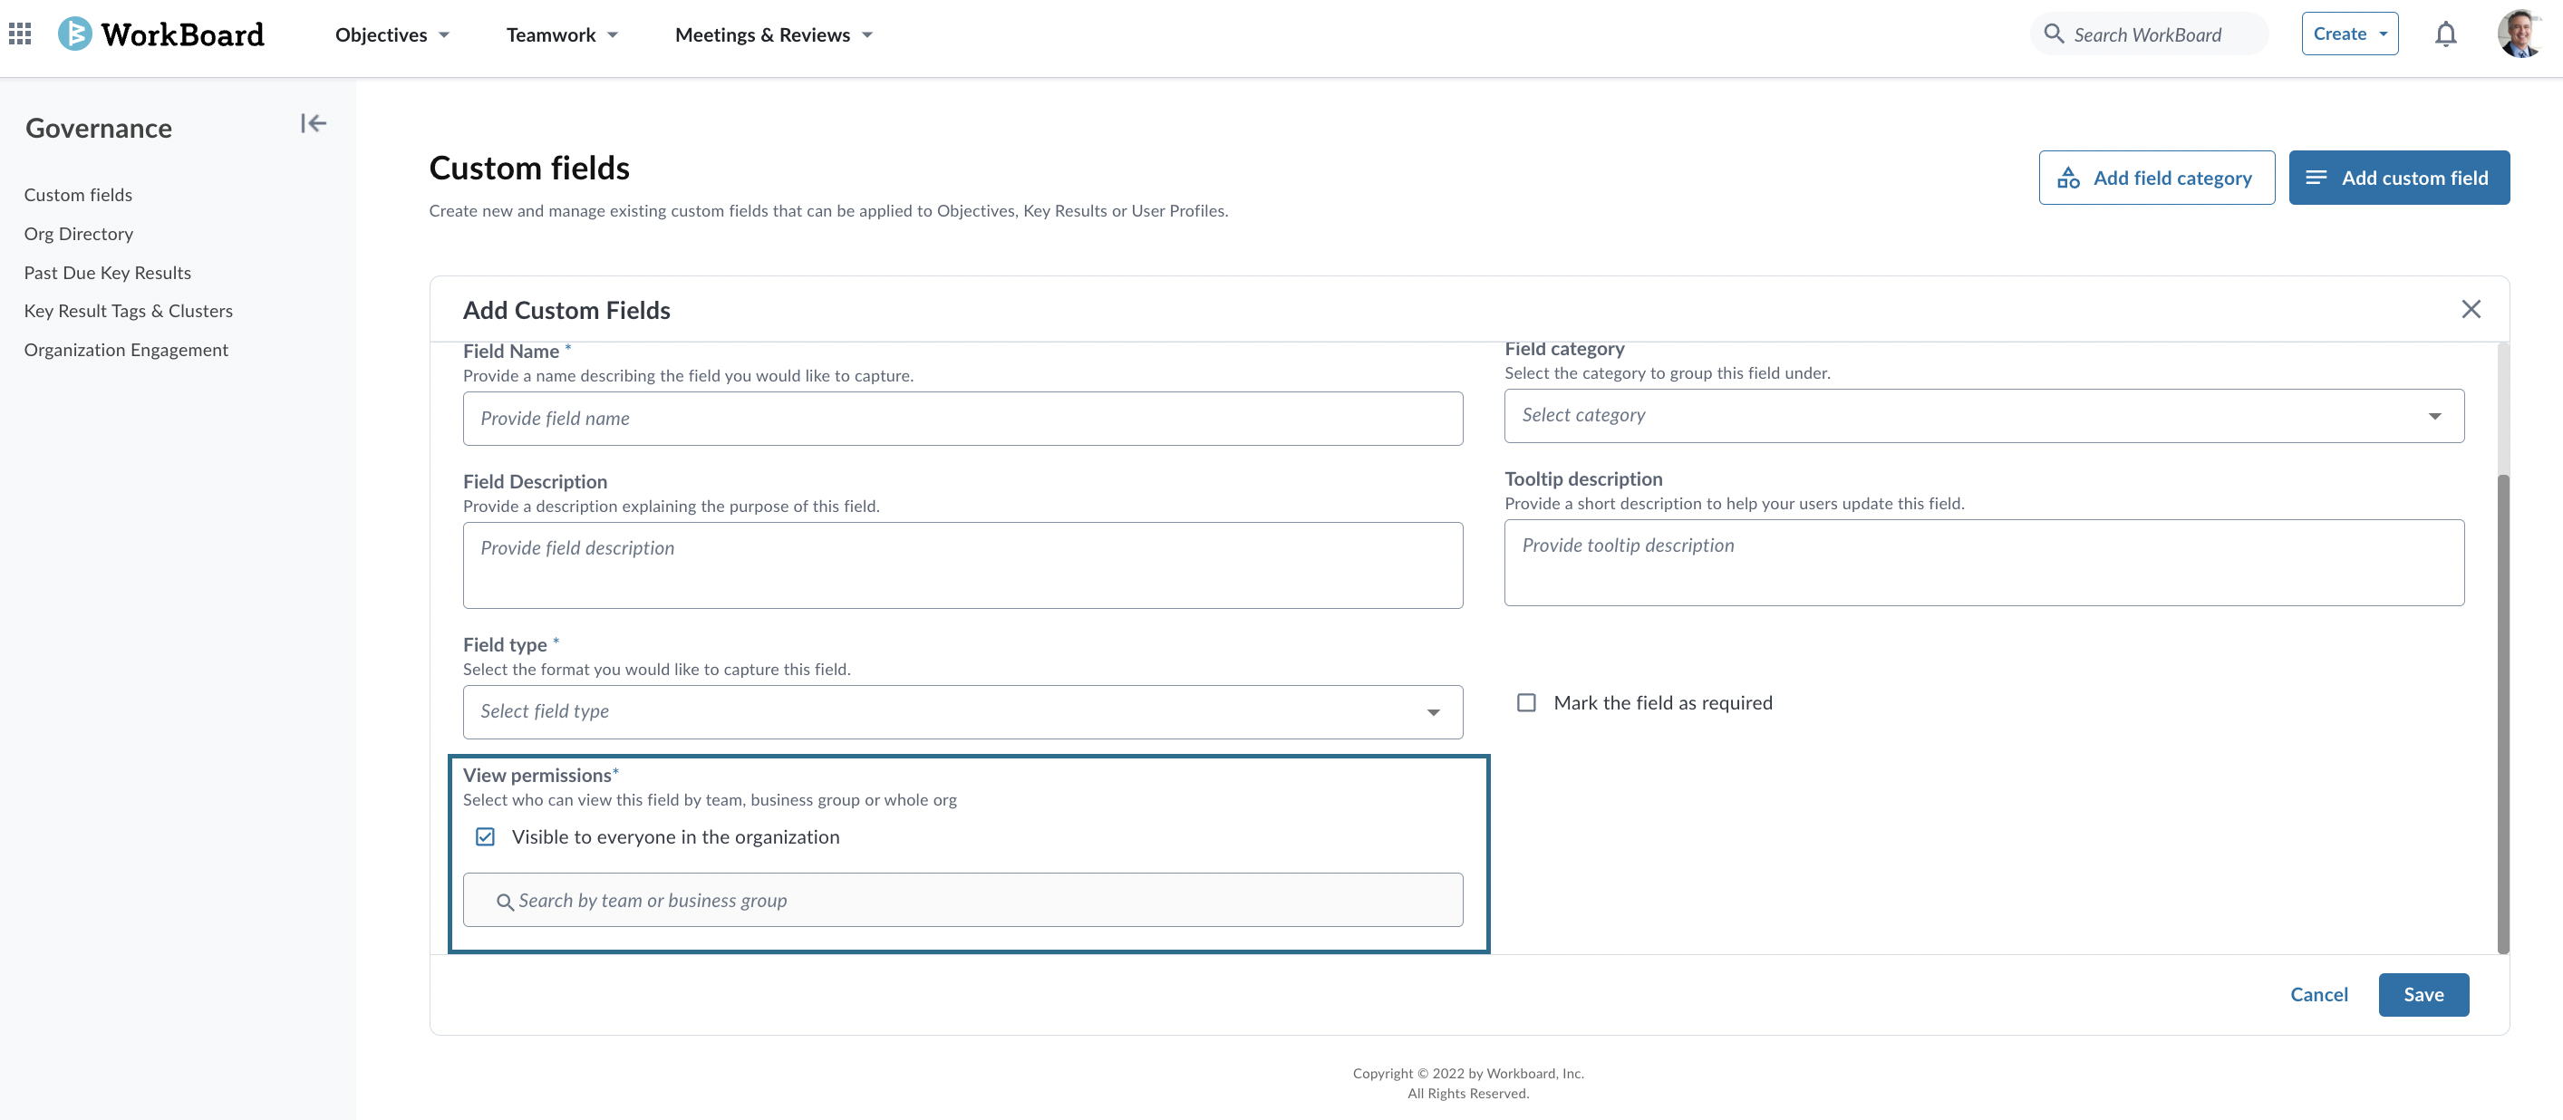Open the user profile avatar
Viewport: 2563px width, 1120px height.
pos(2519,34)
